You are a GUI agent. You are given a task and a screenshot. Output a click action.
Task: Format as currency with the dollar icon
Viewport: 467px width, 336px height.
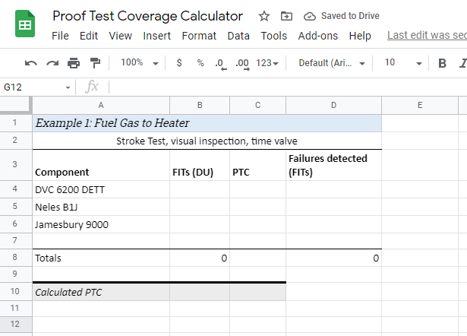click(x=179, y=63)
